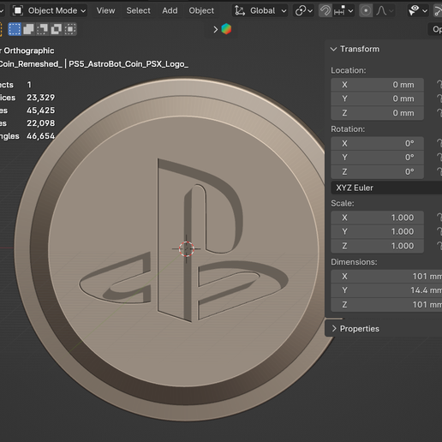Choose Intersect selection mode icon
This screenshot has width=442, height=442.
coord(70,29)
